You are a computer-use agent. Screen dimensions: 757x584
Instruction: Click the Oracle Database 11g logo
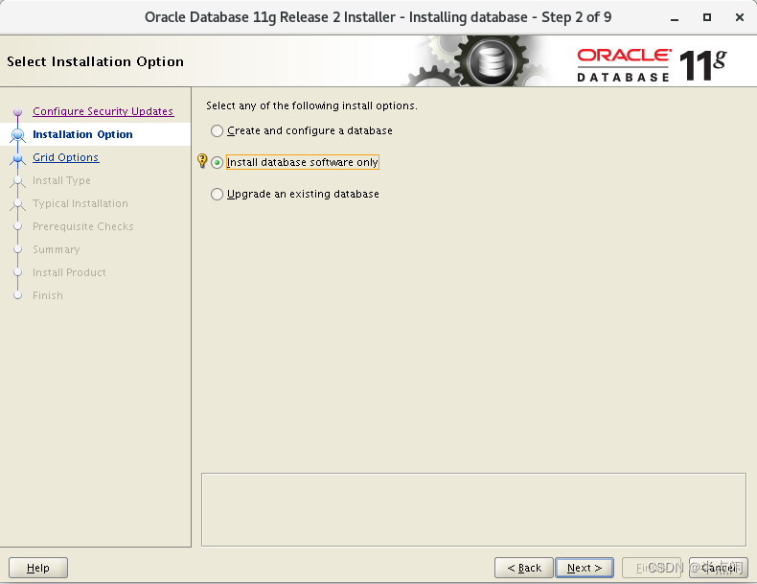tap(652, 64)
